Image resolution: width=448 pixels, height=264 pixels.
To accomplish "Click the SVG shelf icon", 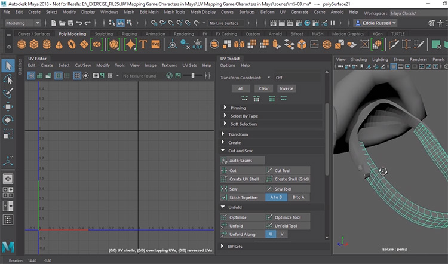I will 155,44.
